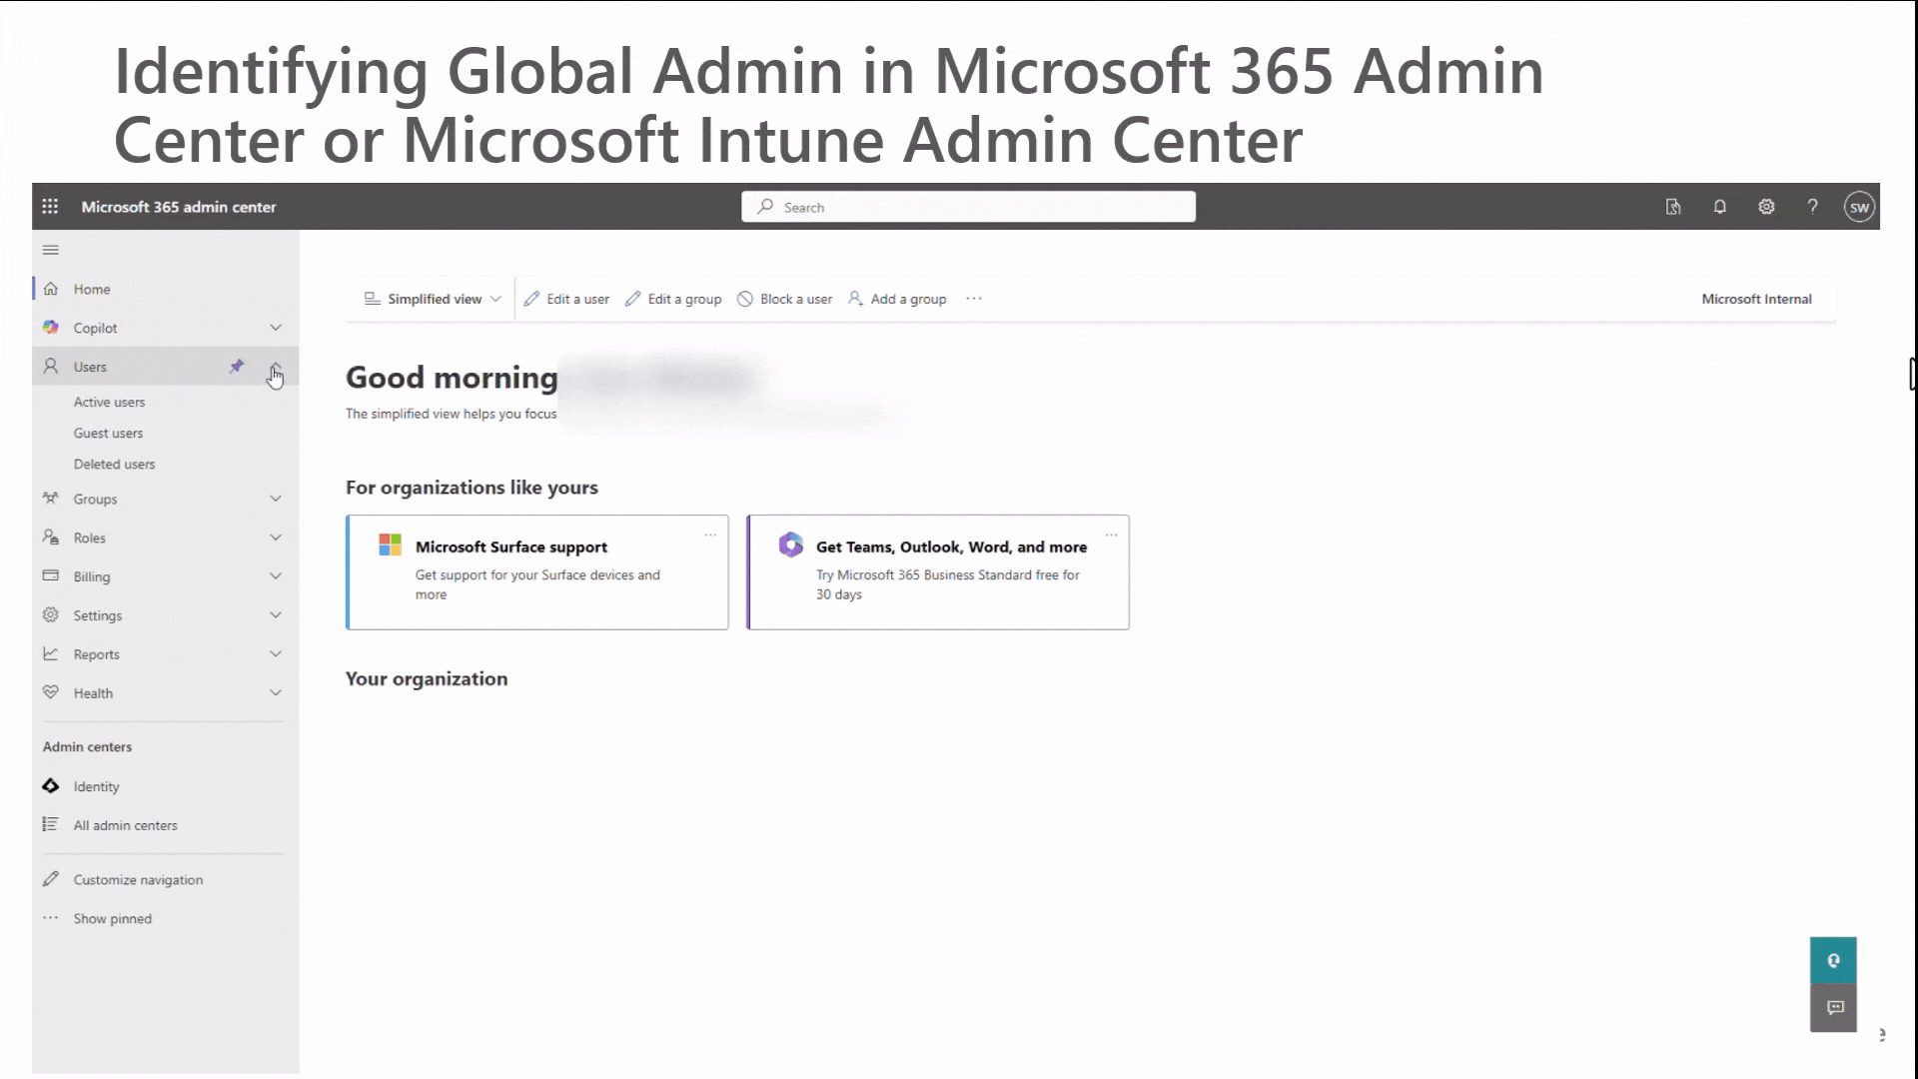Image resolution: width=1918 pixels, height=1079 pixels.
Task: Expand the Health section chevron
Action: click(x=276, y=693)
